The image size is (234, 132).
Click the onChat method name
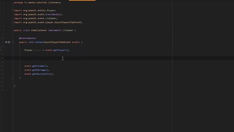pos(39,42)
